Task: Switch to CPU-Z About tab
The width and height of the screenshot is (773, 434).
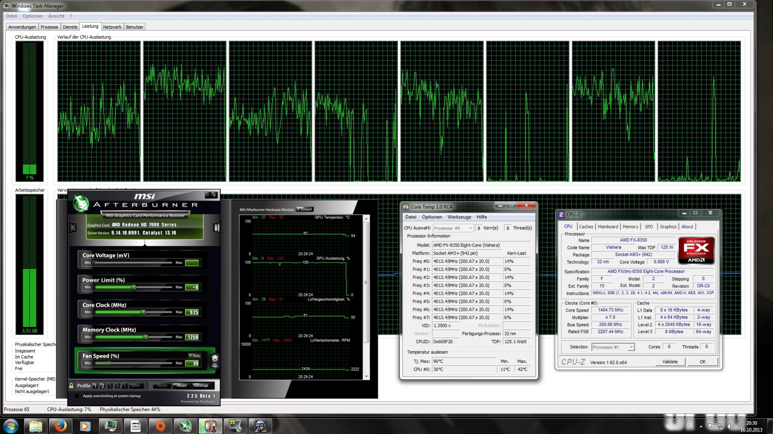Action: (x=687, y=227)
